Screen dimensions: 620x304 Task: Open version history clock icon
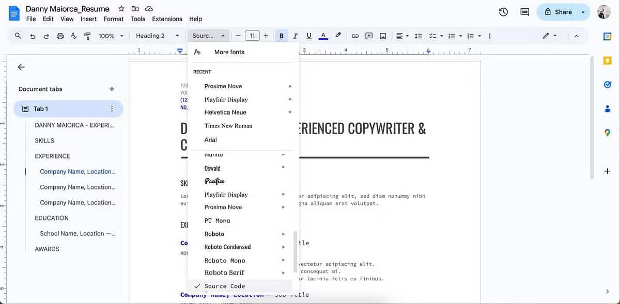[503, 12]
